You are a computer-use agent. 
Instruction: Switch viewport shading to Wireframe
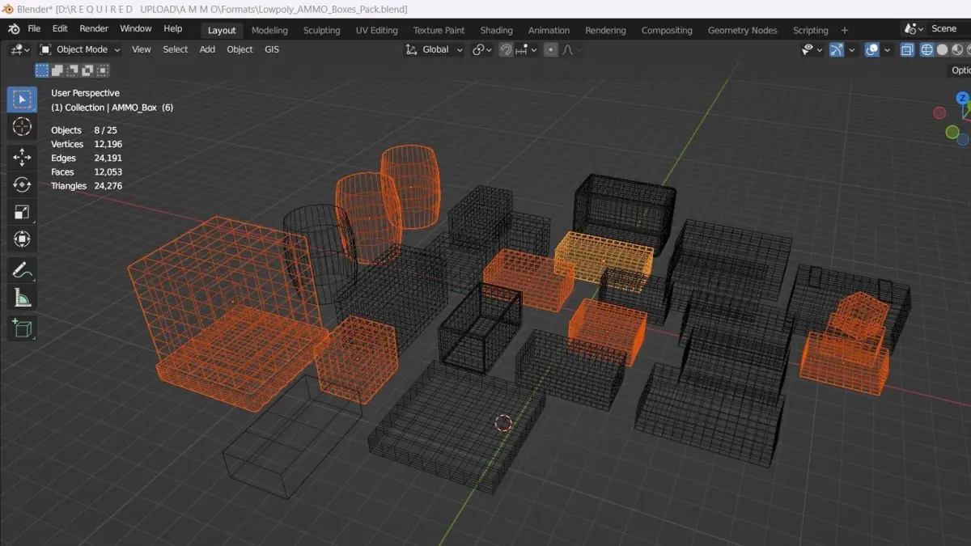(927, 49)
